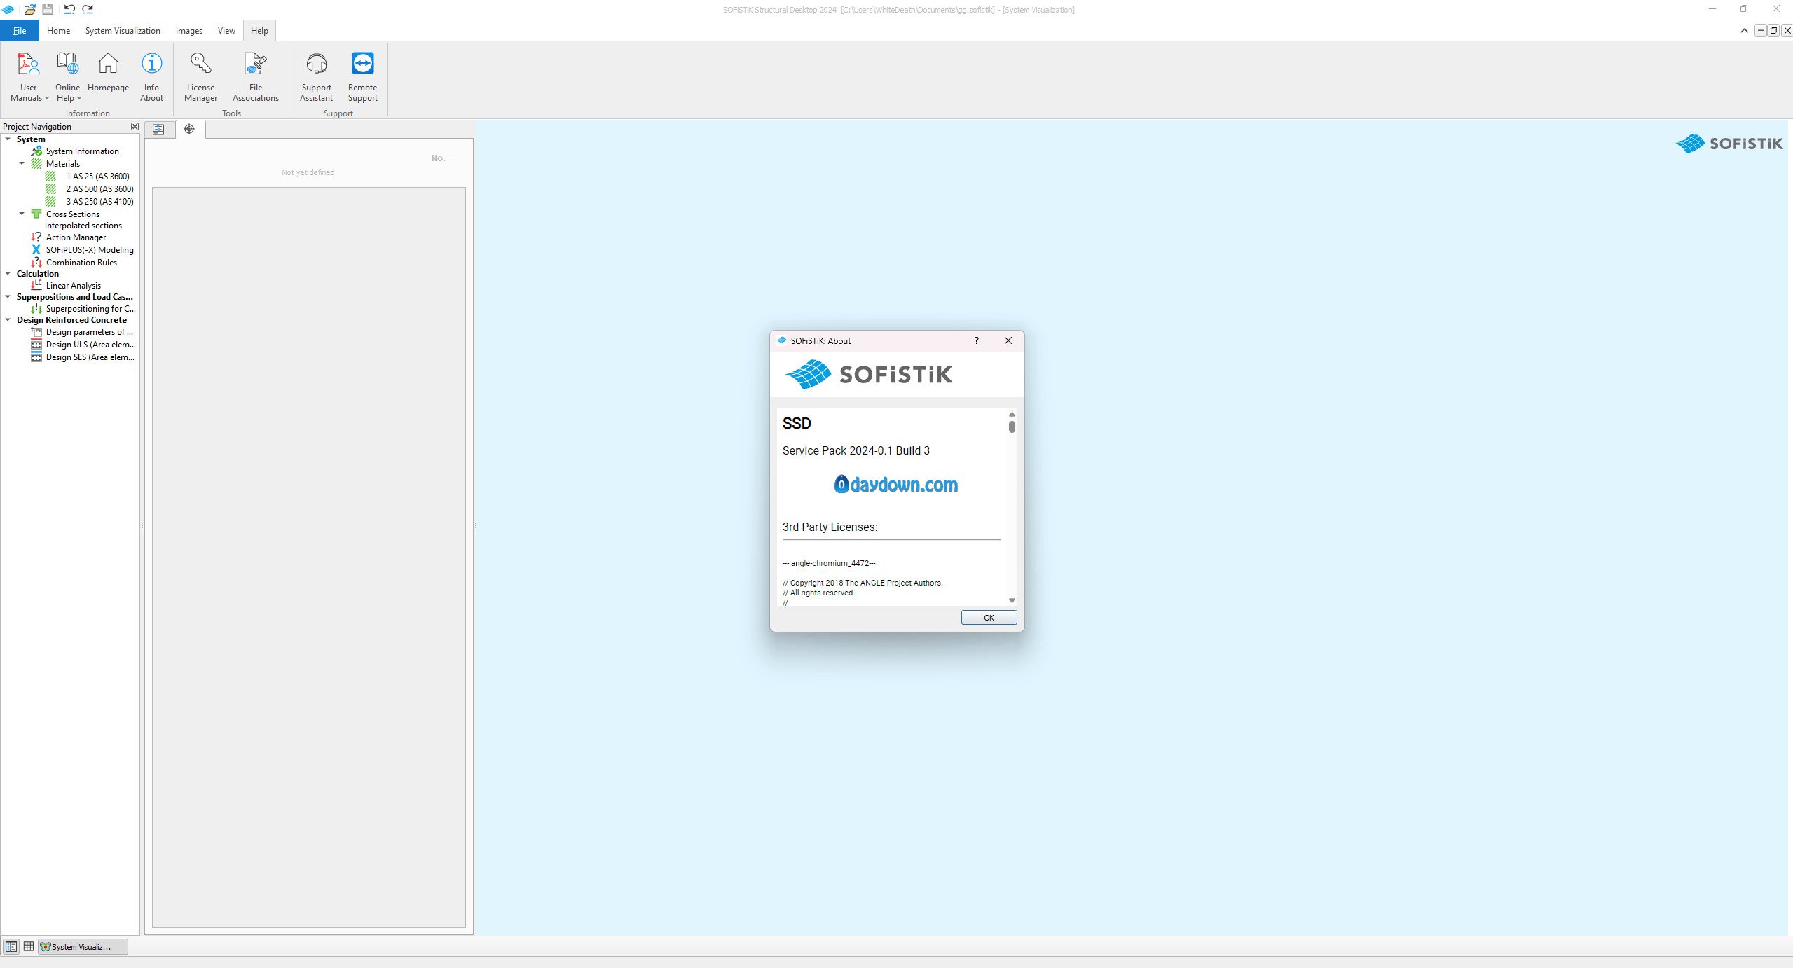Click the save disk icon in quick access
Image resolution: width=1793 pixels, height=968 pixels.
pyautogui.click(x=48, y=9)
